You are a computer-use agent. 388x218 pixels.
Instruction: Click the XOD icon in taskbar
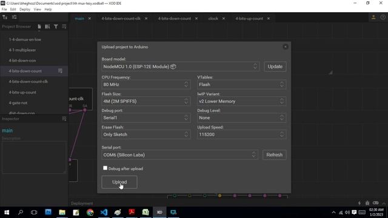click(159, 213)
